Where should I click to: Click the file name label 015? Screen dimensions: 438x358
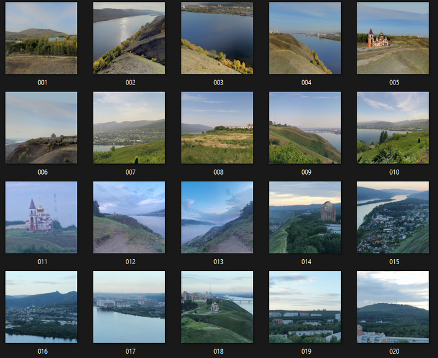[394, 262]
